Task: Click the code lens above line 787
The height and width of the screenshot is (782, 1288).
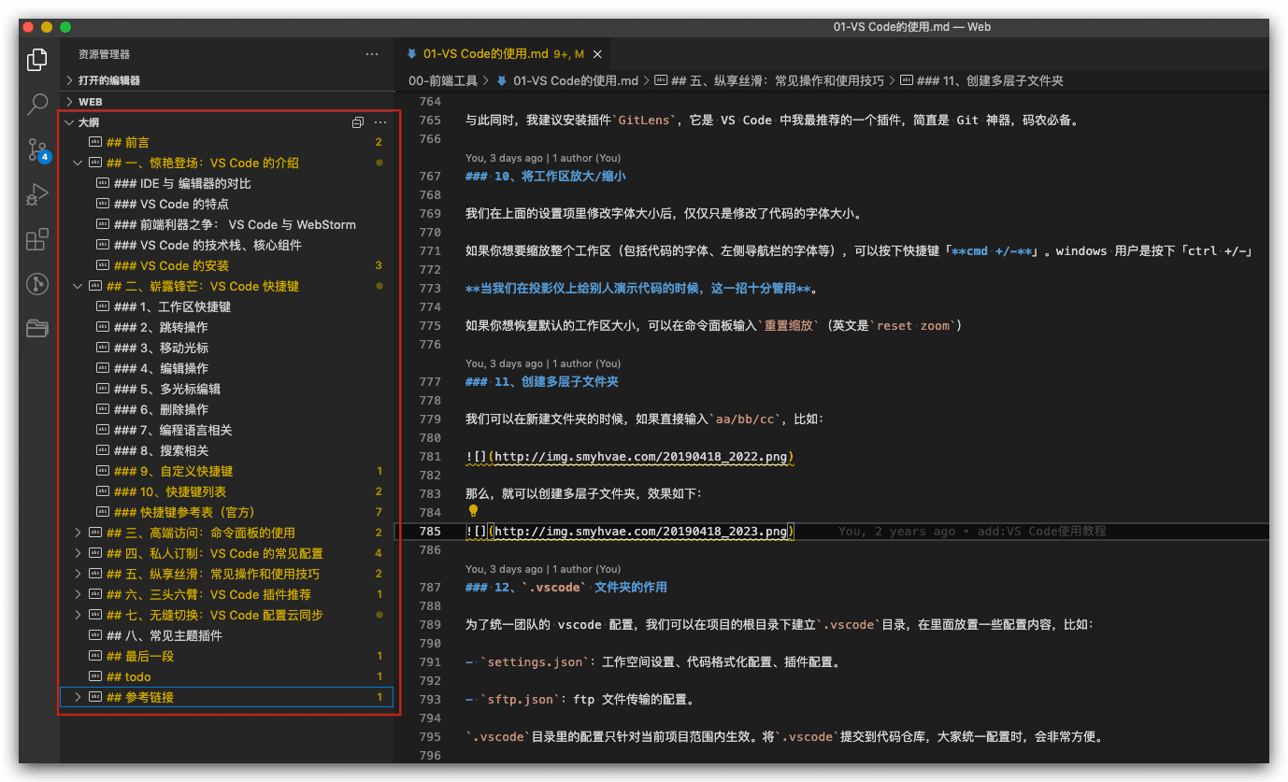Action: [x=543, y=569]
